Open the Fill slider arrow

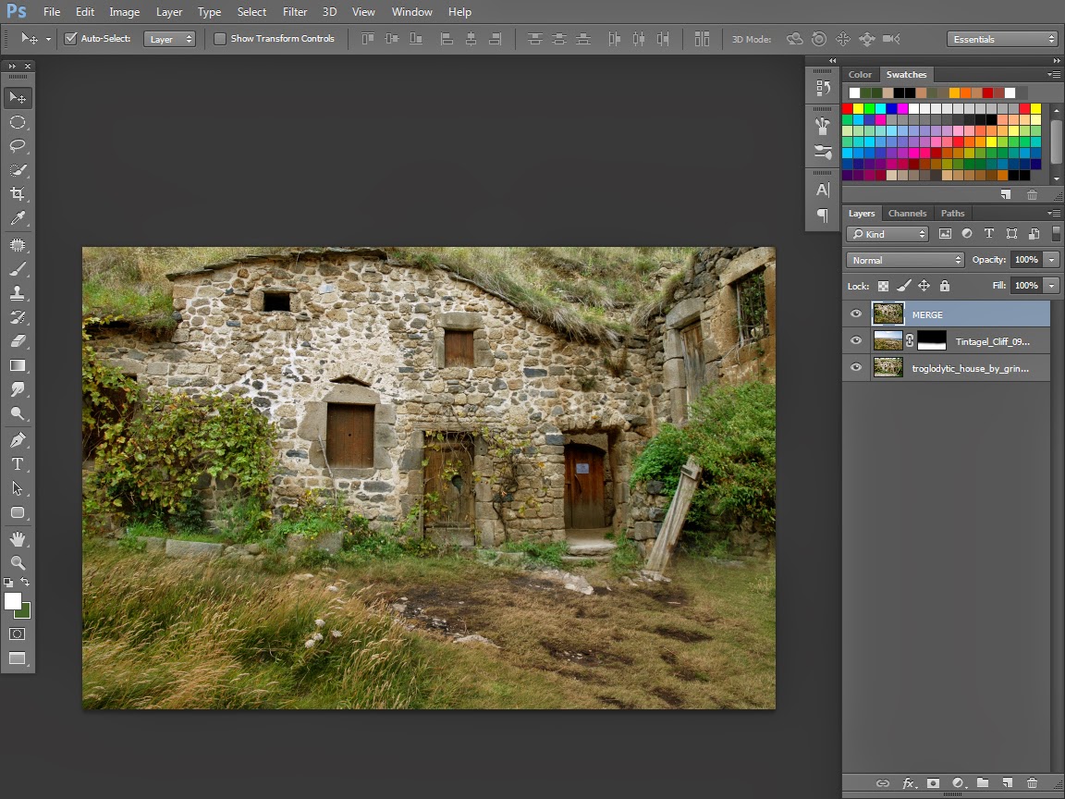(x=1051, y=286)
